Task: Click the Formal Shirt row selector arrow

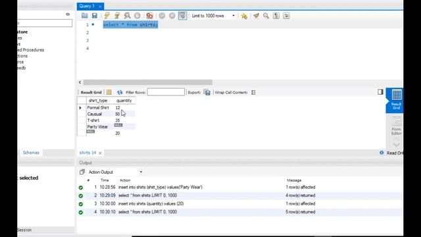Action: coord(80,107)
